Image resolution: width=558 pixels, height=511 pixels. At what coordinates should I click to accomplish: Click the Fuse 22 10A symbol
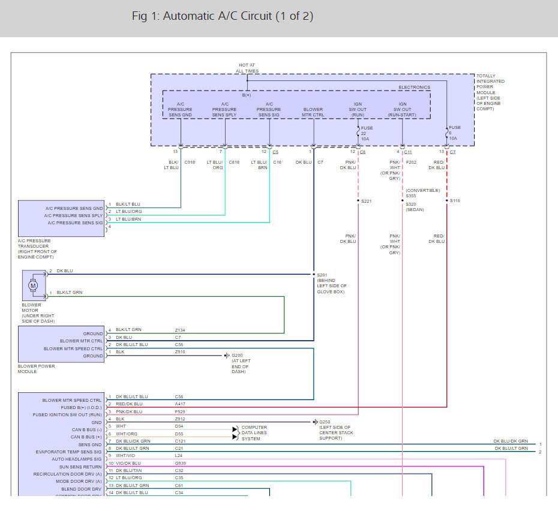358,133
